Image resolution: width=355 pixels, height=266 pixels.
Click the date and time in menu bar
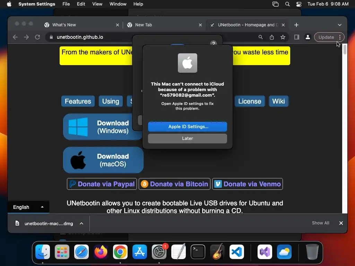(328, 4)
